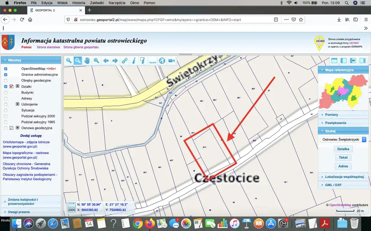
Task: Click the left-panel-with-arrow layout icon
Action: pos(353,61)
